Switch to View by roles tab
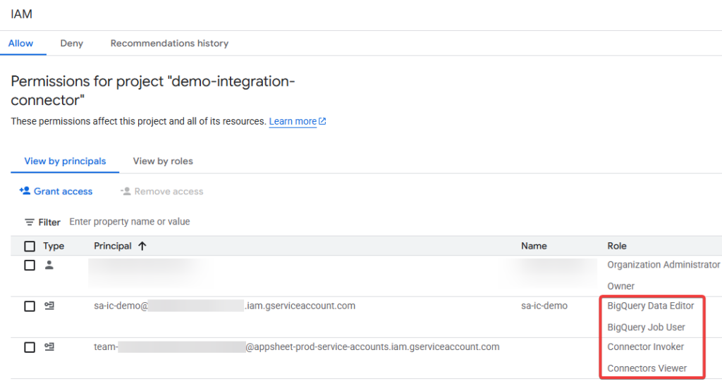Screen dimensions: 722x381 pyautogui.click(x=163, y=161)
